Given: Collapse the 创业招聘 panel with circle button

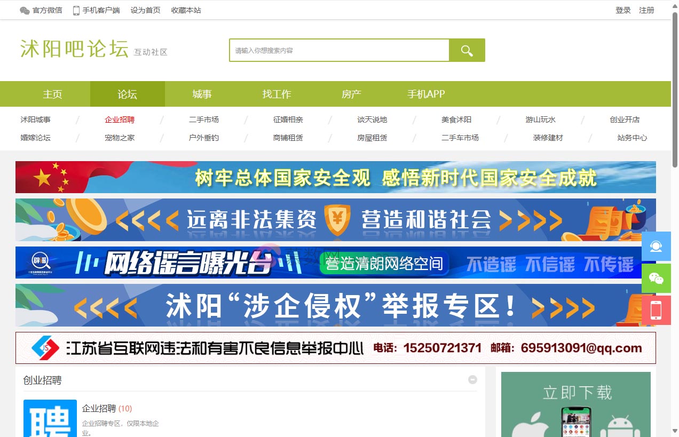Looking at the screenshot, I should pyautogui.click(x=472, y=379).
